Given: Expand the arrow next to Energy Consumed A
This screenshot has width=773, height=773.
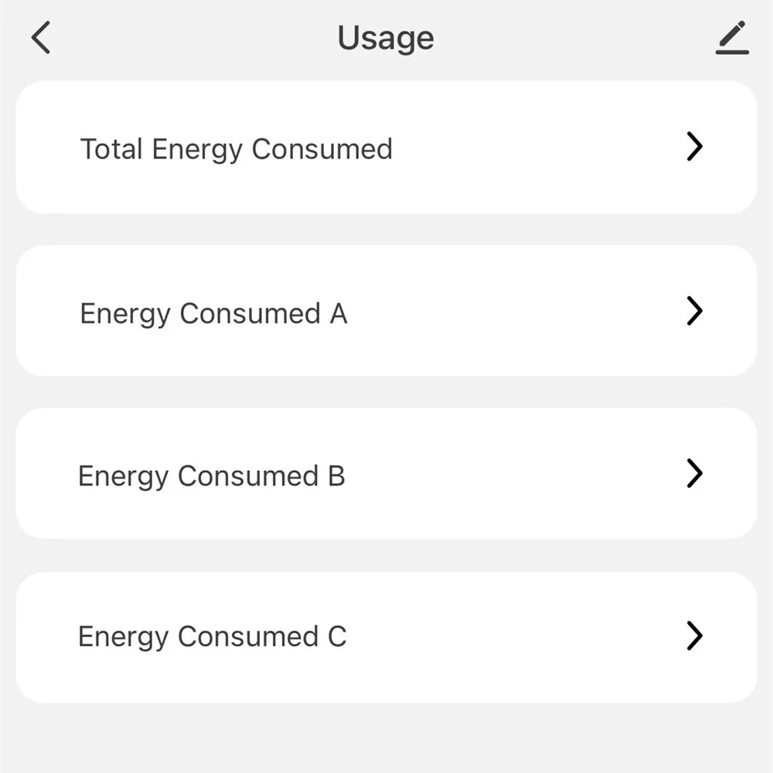Looking at the screenshot, I should point(695,311).
